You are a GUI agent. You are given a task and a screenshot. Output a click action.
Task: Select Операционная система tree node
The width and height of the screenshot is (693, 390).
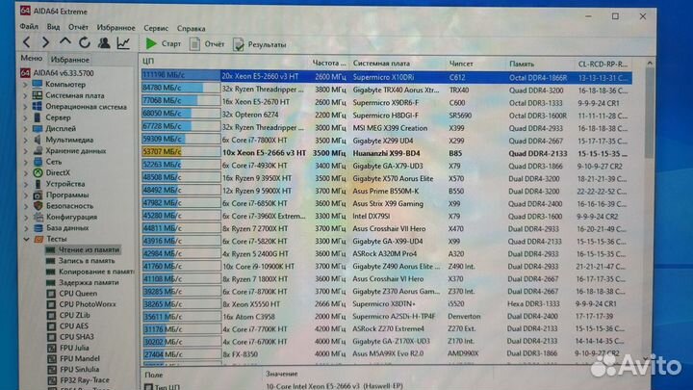point(86,107)
